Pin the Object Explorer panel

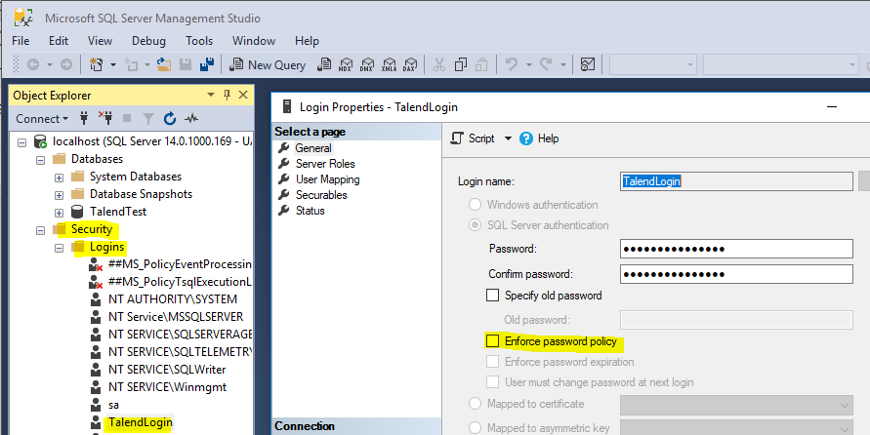[227, 96]
